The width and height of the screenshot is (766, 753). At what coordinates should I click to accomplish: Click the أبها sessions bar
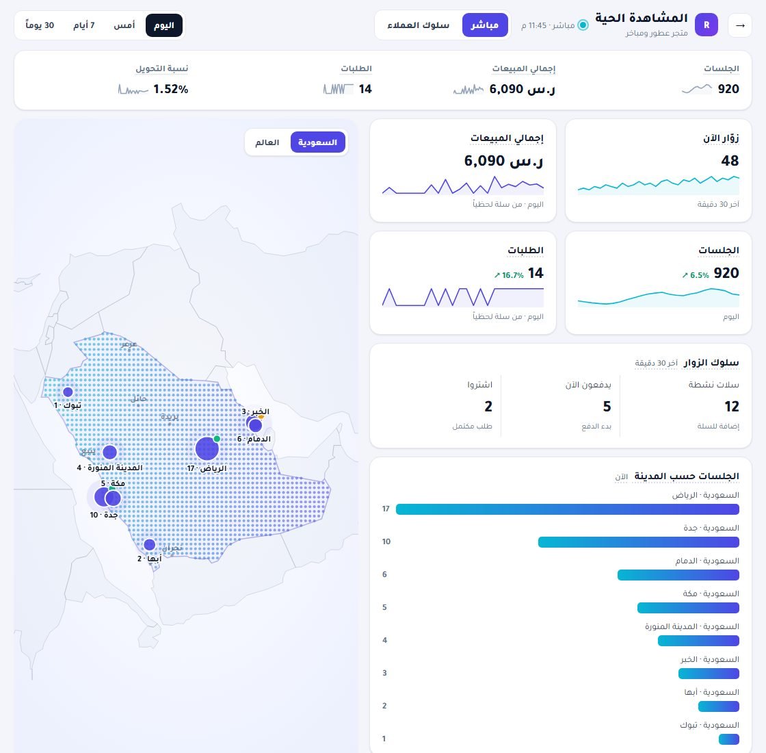click(x=719, y=706)
